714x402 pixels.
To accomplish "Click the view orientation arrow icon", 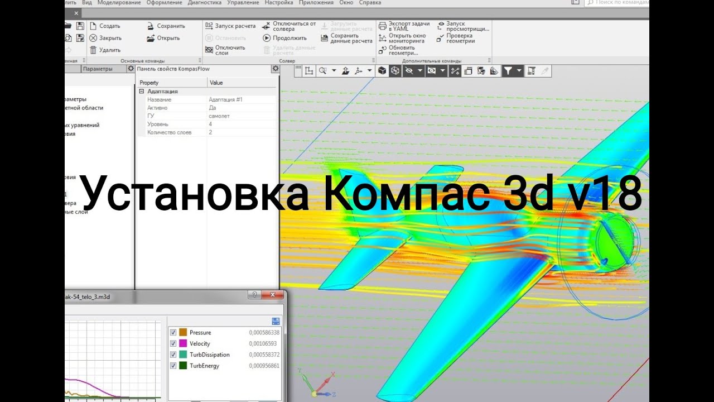I will [345, 71].
